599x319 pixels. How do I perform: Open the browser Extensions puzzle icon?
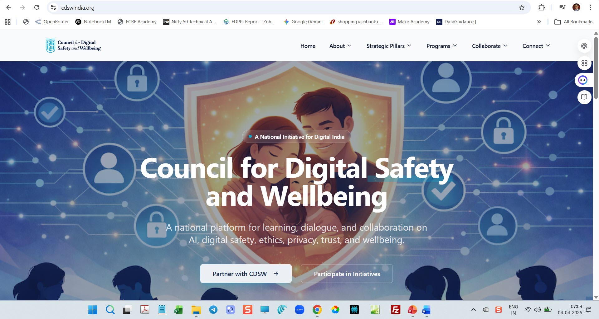click(x=542, y=7)
